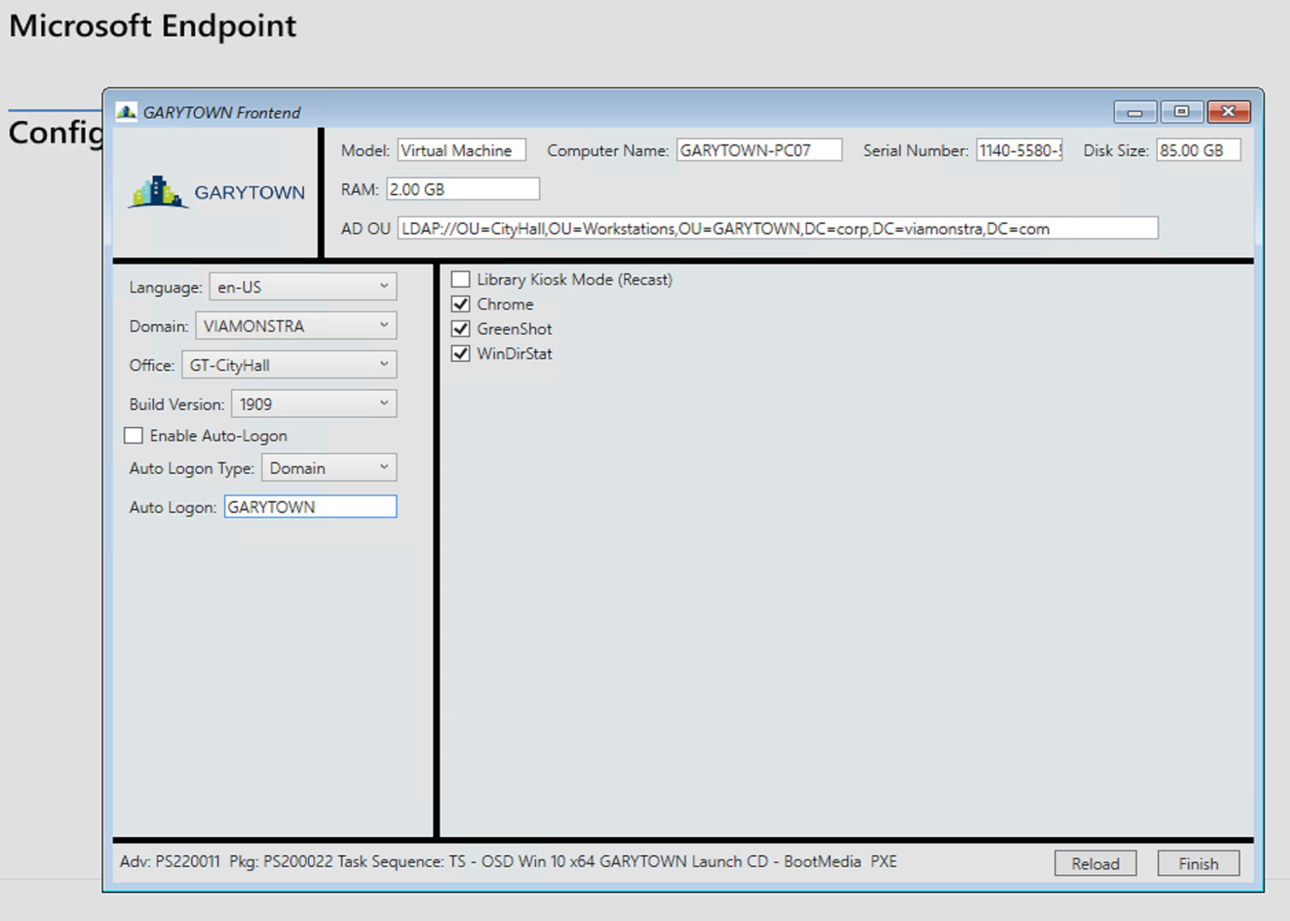The height and width of the screenshot is (921, 1290).
Task: Deselect the WinDirStat checkbox
Action: (x=461, y=354)
